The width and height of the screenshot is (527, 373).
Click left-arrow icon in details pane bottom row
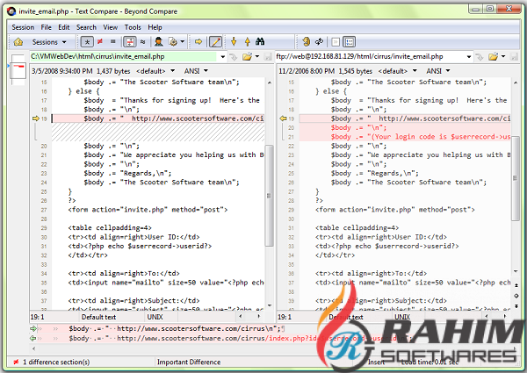[x=33, y=338]
